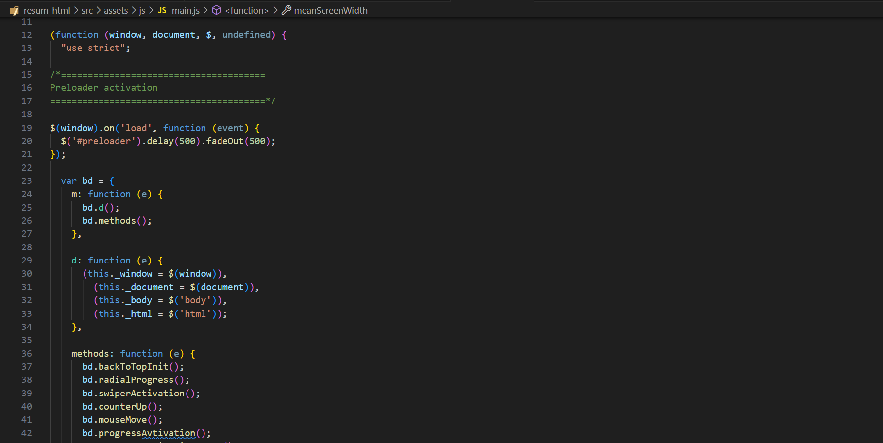The image size is (883, 443).
Task: Click 'undefined' parameter on line 12
Action: coord(246,35)
